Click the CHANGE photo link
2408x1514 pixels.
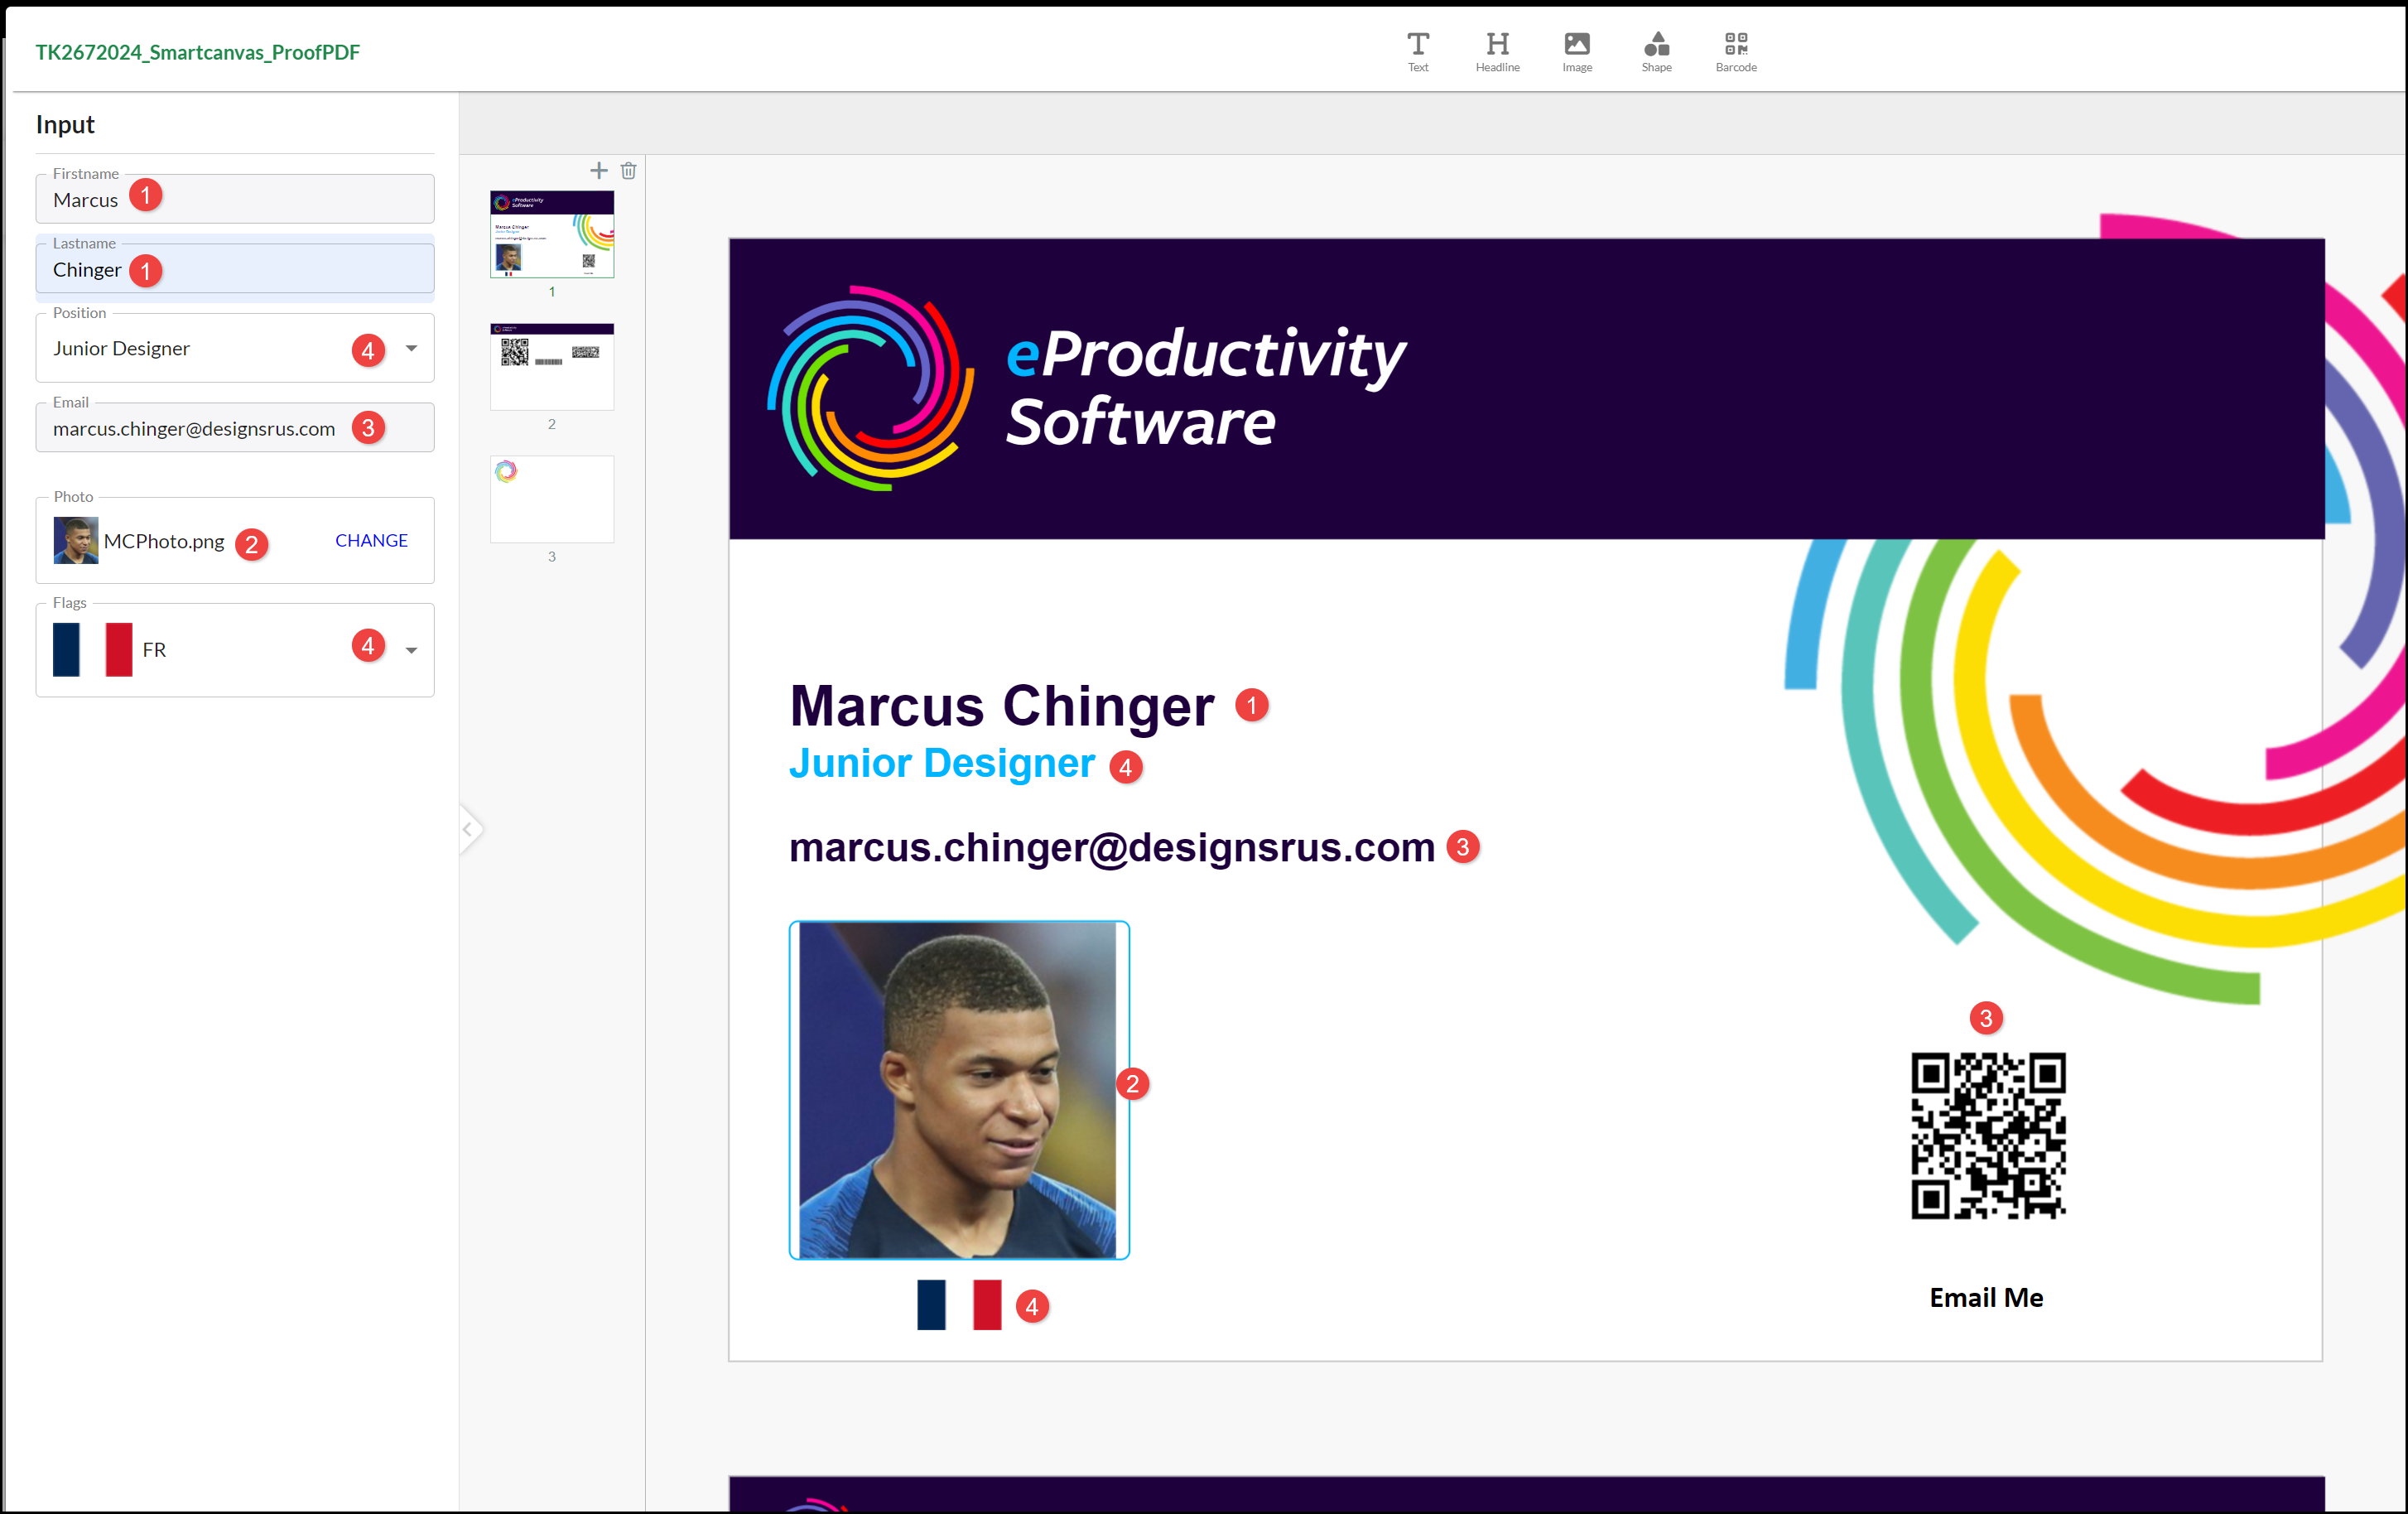371,541
